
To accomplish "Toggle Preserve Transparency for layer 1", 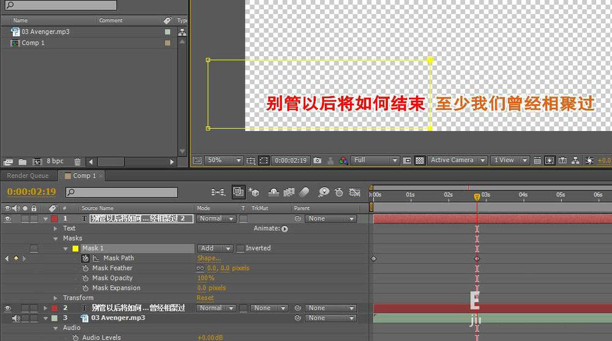I will pyautogui.click(x=244, y=219).
